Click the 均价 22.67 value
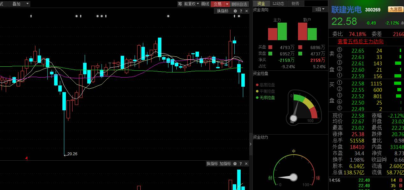 (358, 121)
